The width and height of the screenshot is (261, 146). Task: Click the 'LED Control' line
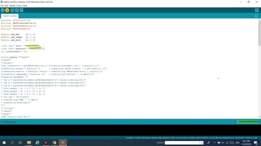16,117
